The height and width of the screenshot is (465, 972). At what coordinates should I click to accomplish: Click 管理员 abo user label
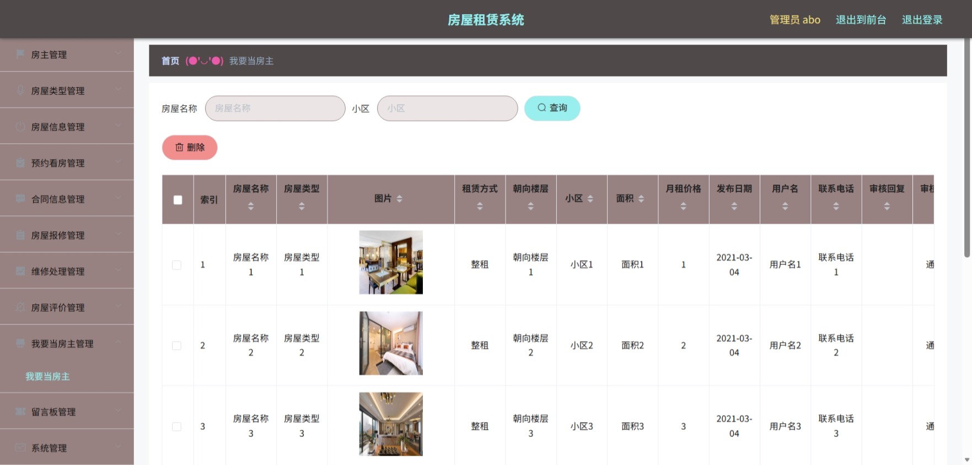(794, 20)
